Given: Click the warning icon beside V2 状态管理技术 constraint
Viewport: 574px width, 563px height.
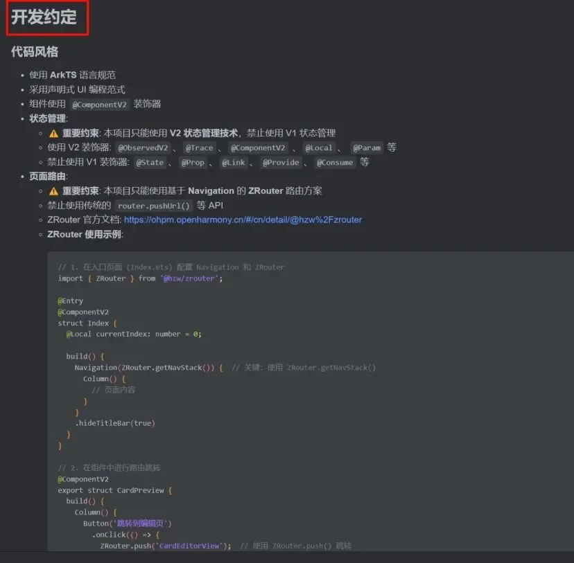Looking at the screenshot, I should [x=54, y=134].
